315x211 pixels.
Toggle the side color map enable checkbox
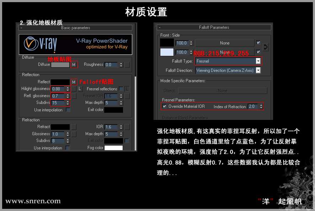click(258, 52)
